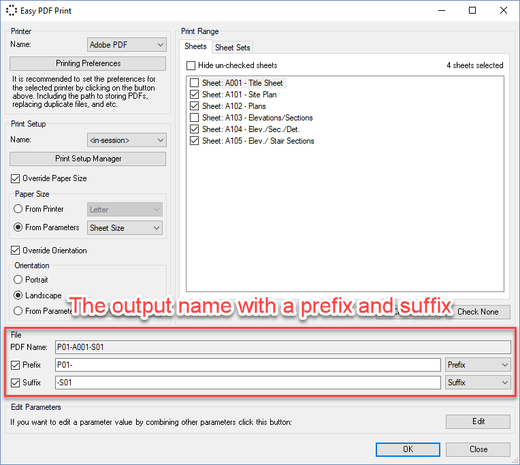Switch to the Sheet Sets tab
Viewport: 520px width, 465px height.
[x=233, y=48]
